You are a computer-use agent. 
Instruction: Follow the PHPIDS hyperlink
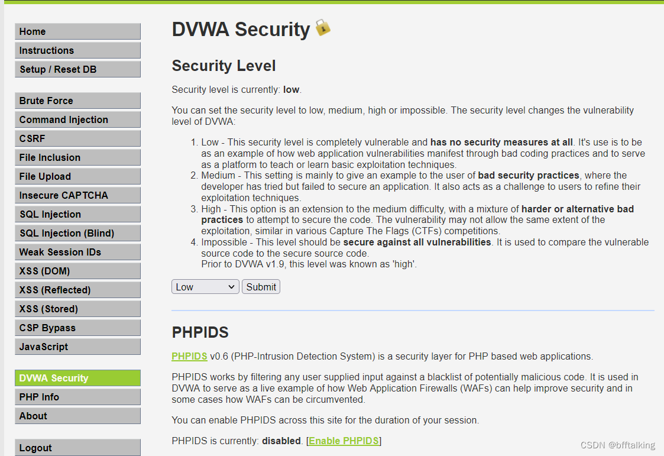(x=189, y=356)
